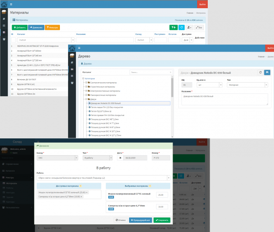This screenshot has height=232, width=274.
Task: Click the green add-filter icon button
Action: pyautogui.click(x=173, y=28)
